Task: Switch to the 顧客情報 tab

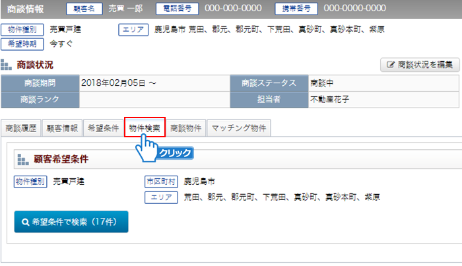Action: point(62,128)
